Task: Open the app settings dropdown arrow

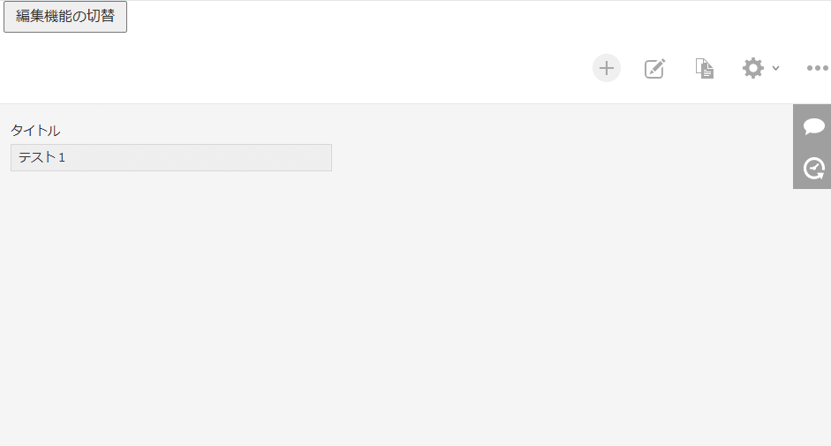Action: (775, 68)
